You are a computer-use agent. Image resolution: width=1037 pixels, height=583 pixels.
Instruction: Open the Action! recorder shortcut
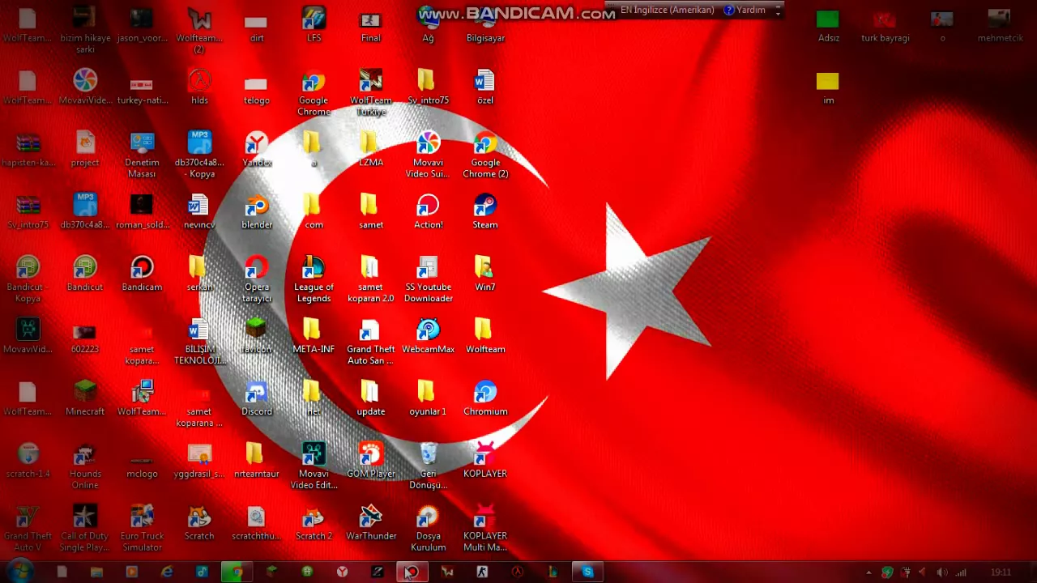428,211
